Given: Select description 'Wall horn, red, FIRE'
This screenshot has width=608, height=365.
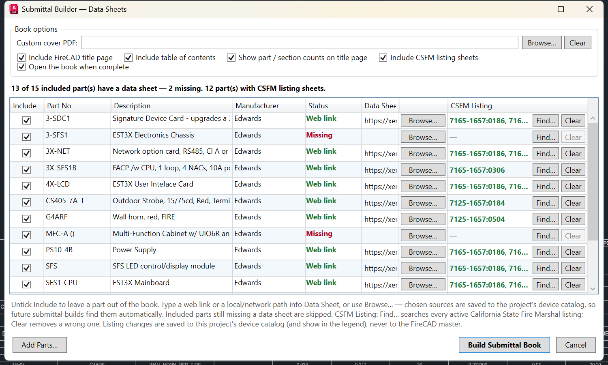Looking at the screenshot, I should (x=144, y=217).
